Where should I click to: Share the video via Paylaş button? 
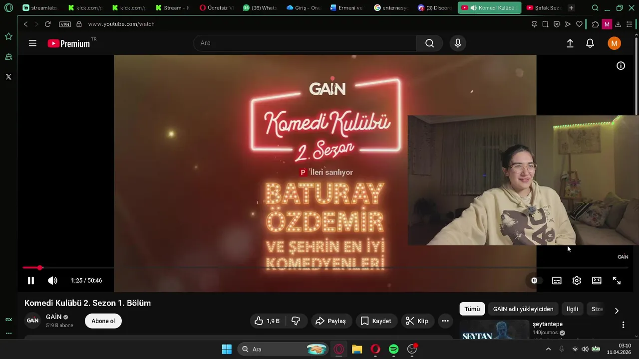pyautogui.click(x=330, y=321)
